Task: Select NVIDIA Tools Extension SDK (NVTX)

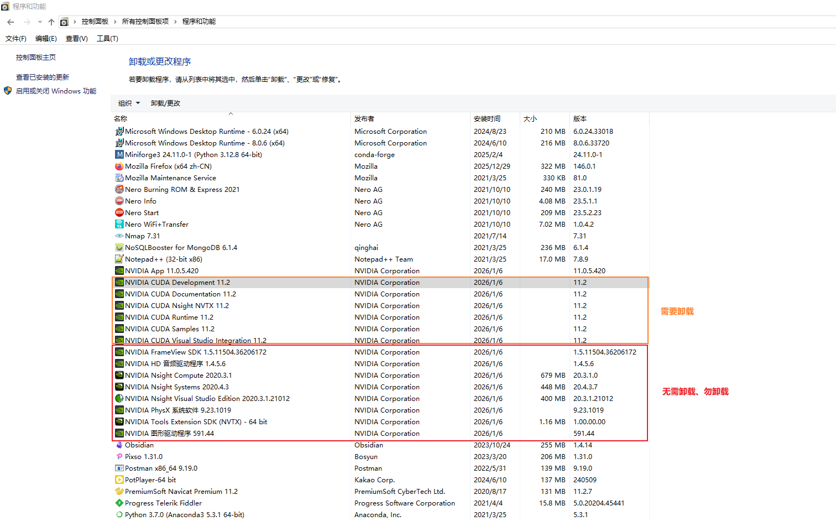Action: [380, 422]
